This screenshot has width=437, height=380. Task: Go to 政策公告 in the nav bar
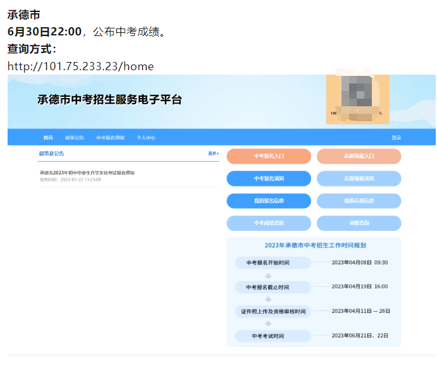(74, 137)
